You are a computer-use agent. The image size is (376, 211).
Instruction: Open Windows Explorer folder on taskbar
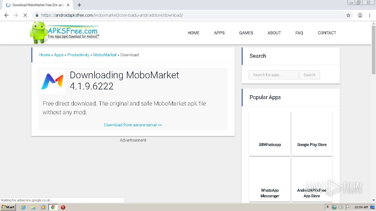point(33,207)
